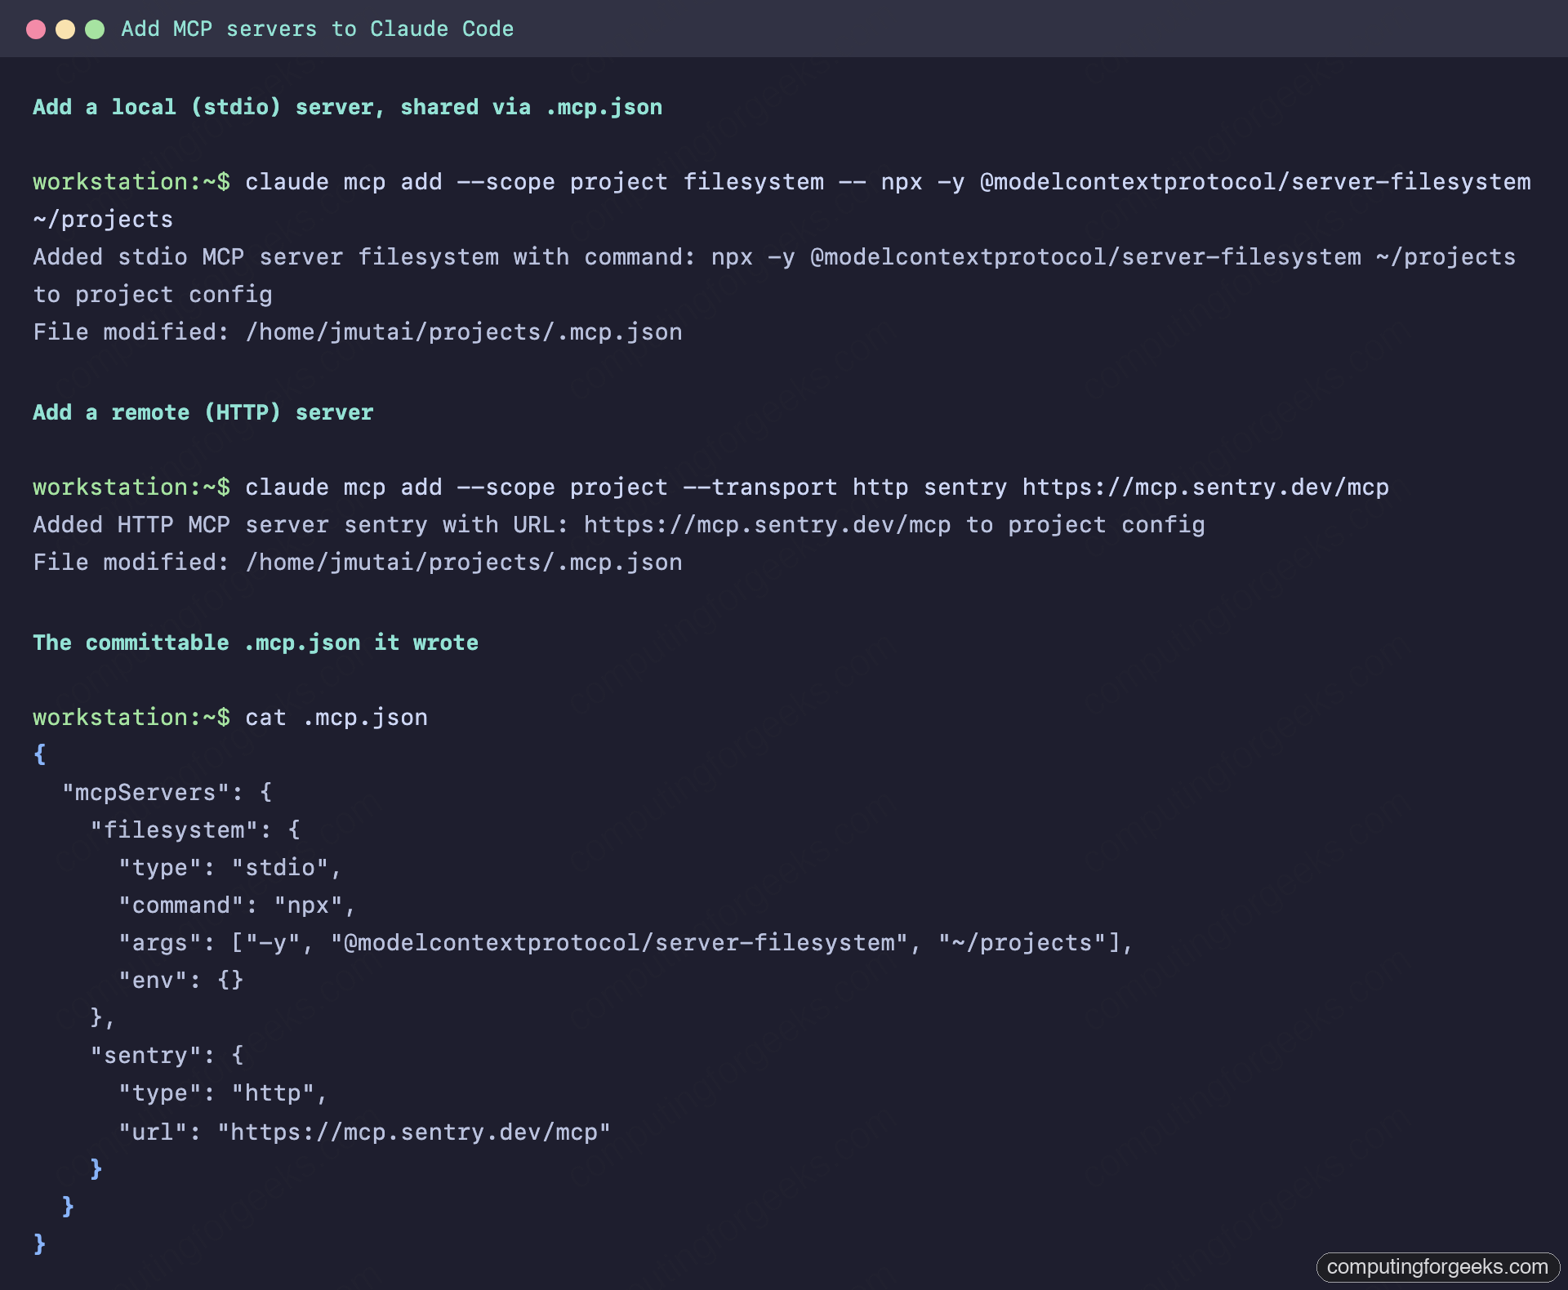Click the opening JSON brace after the cat command
Viewport: 1568px width, 1290px height.
pyautogui.click(x=39, y=754)
